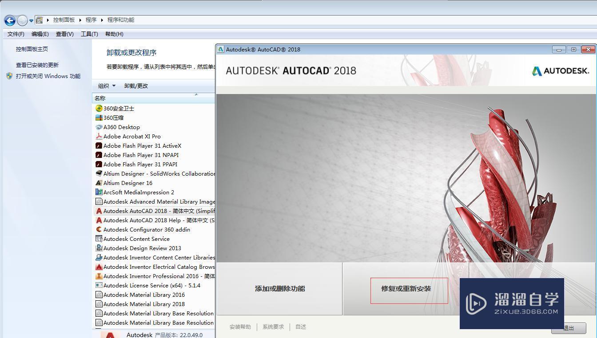Expand the breadcrumb arrow before 控制面板

coord(48,20)
